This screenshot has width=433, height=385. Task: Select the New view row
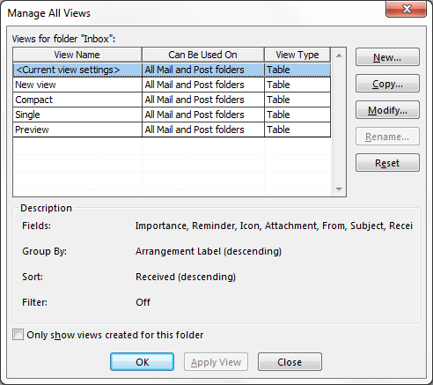(172, 85)
